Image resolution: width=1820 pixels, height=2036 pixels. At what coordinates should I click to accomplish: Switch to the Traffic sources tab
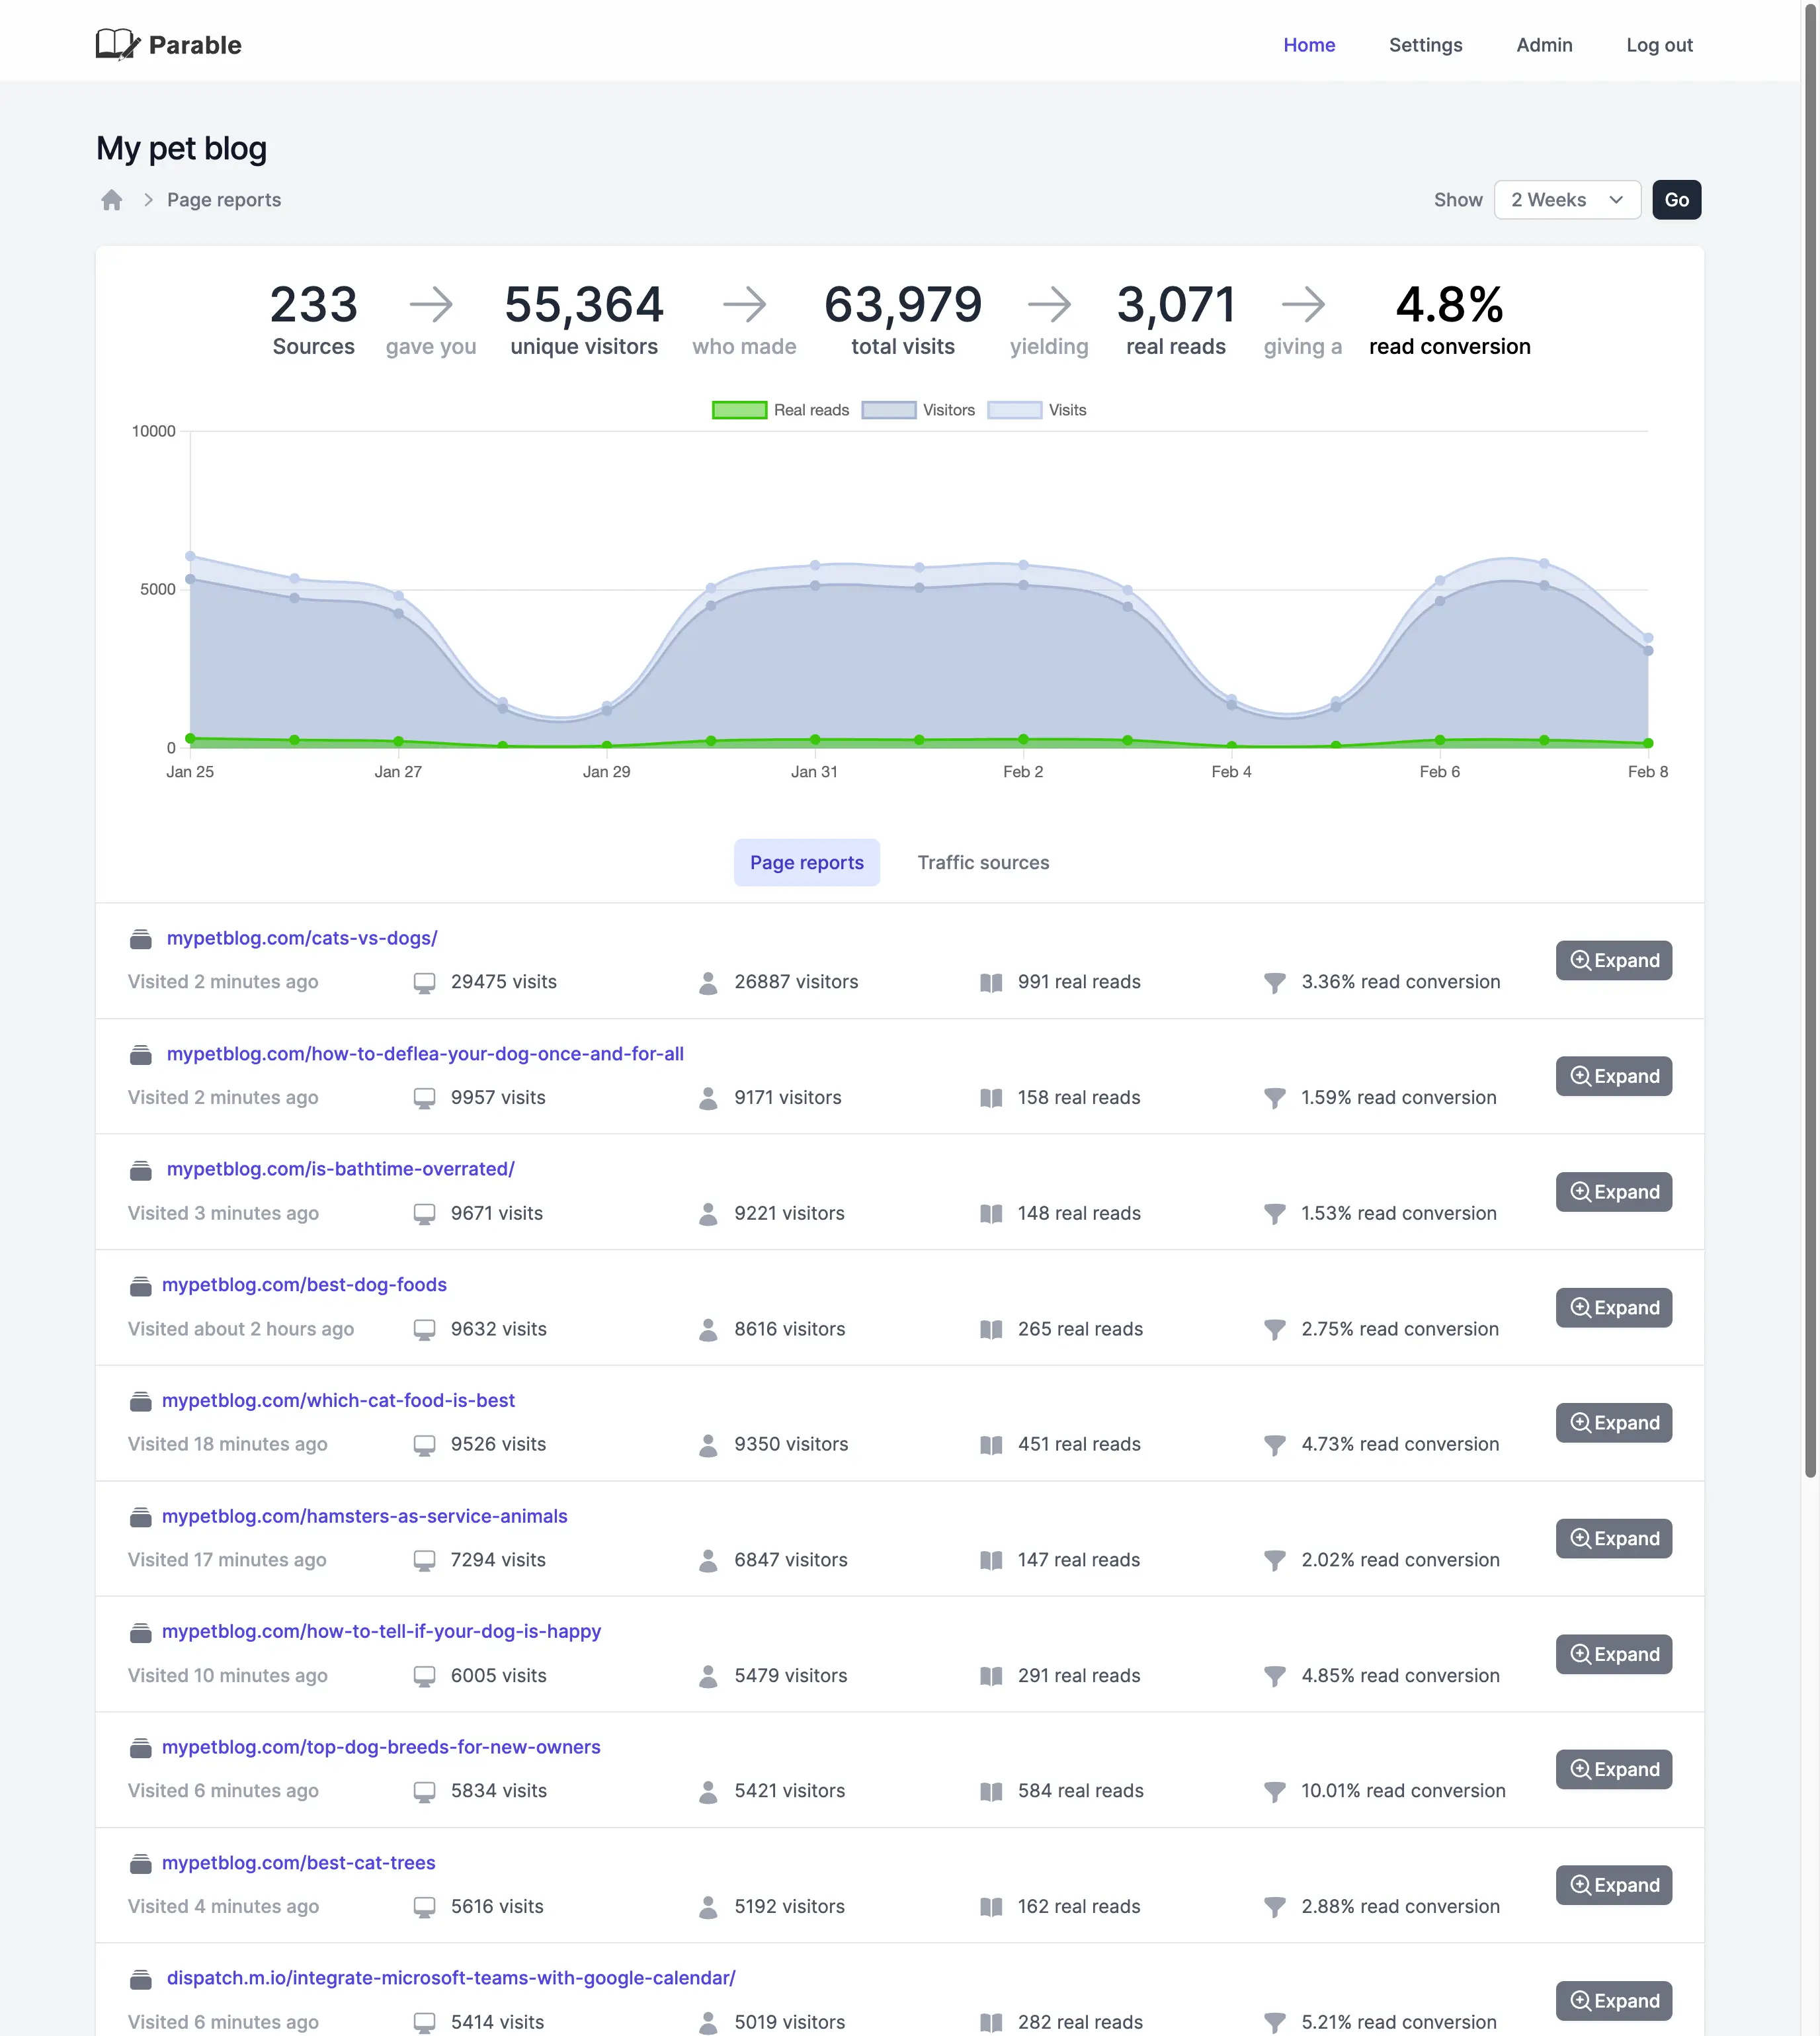[983, 863]
